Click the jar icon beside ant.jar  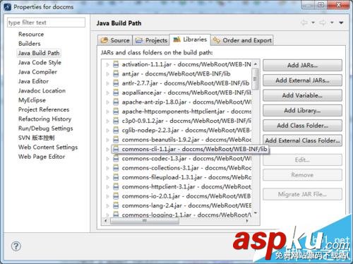click(x=116, y=73)
